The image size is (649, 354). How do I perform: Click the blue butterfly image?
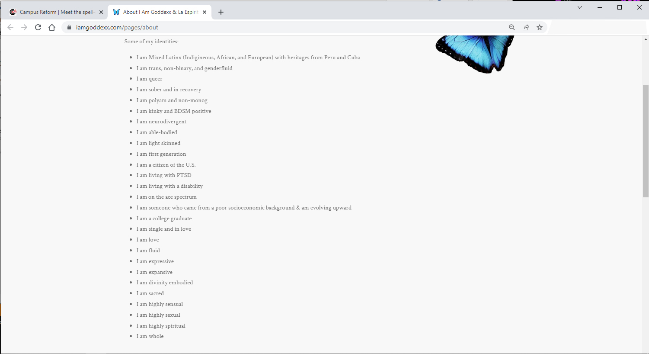coord(475,54)
